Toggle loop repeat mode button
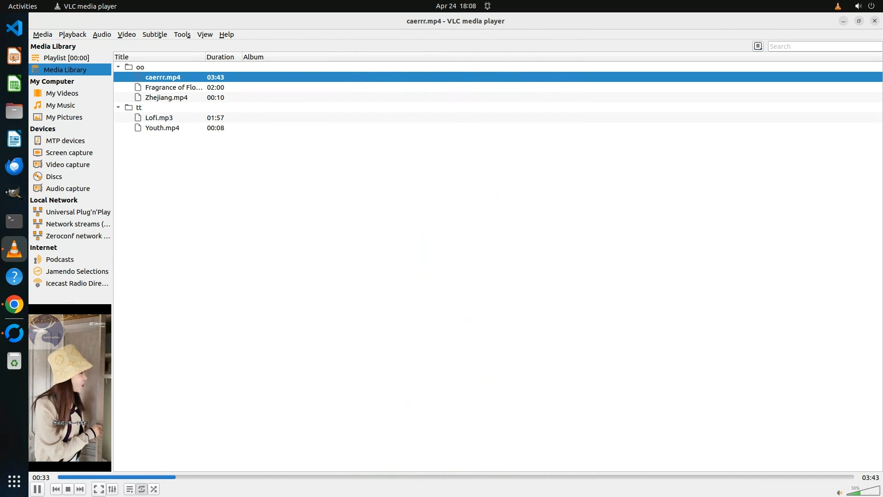Screen dimensions: 883x497 tap(142, 489)
